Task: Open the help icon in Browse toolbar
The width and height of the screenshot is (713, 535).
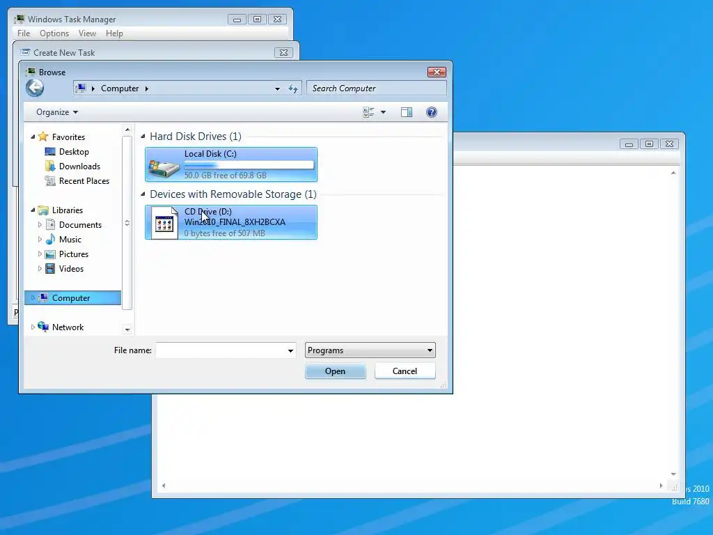Action: pos(432,112)
